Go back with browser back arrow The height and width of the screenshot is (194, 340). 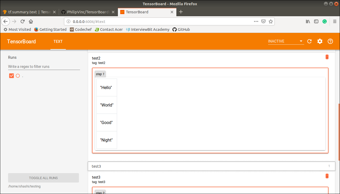[6, 21]
